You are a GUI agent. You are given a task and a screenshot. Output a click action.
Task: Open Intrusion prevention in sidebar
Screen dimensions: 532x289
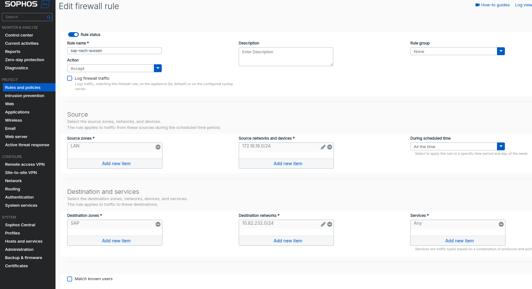25,96
